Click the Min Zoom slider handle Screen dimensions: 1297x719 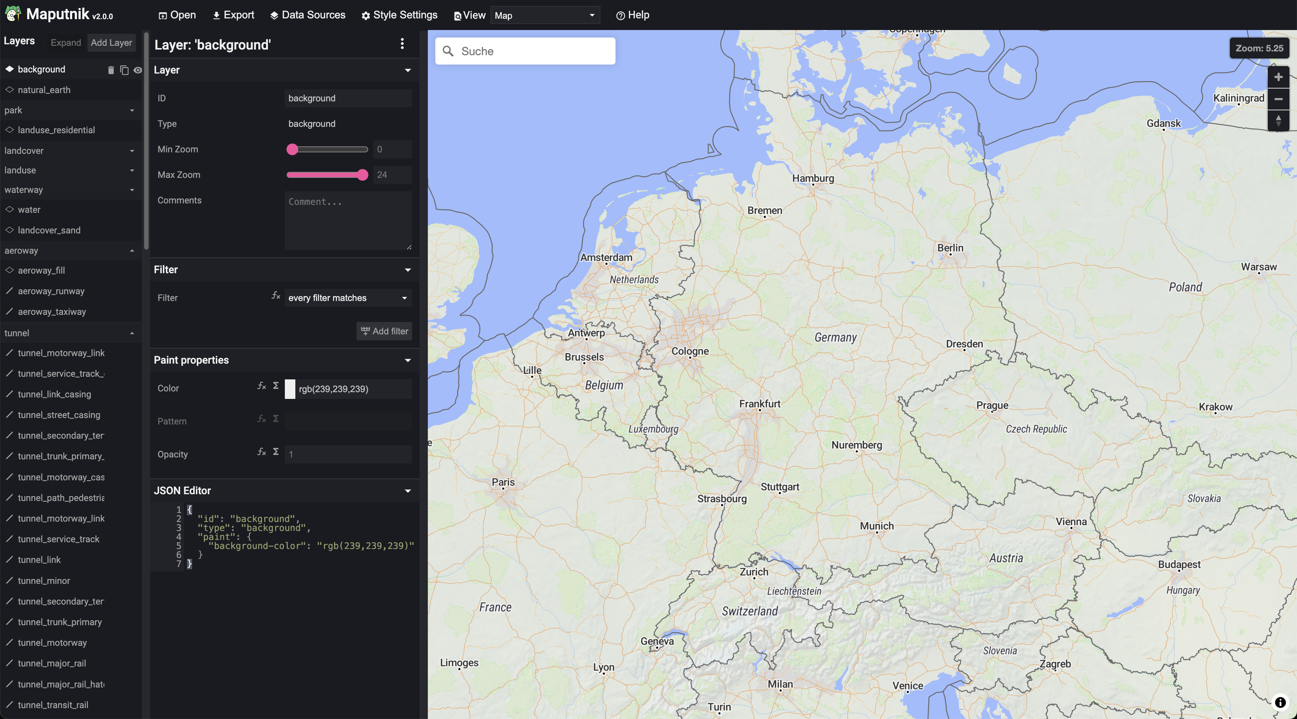(292, 149)
